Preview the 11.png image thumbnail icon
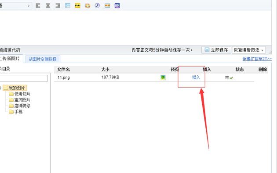Screen dimensions: 277x173 coord(163,78)
